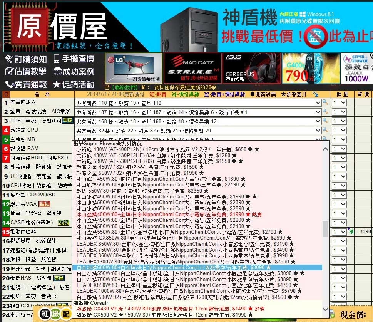373x322 pixels.
Task: Expand the 家電館成立 product dropdown
Action: [318, 103]
